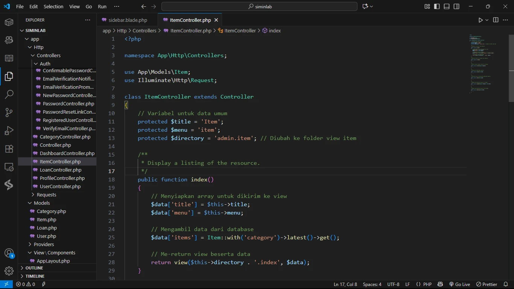Toggle the Primary Side Bar layout button
Image resolution: width=514 pixels, height=289 pixels.
coord(437,6)
